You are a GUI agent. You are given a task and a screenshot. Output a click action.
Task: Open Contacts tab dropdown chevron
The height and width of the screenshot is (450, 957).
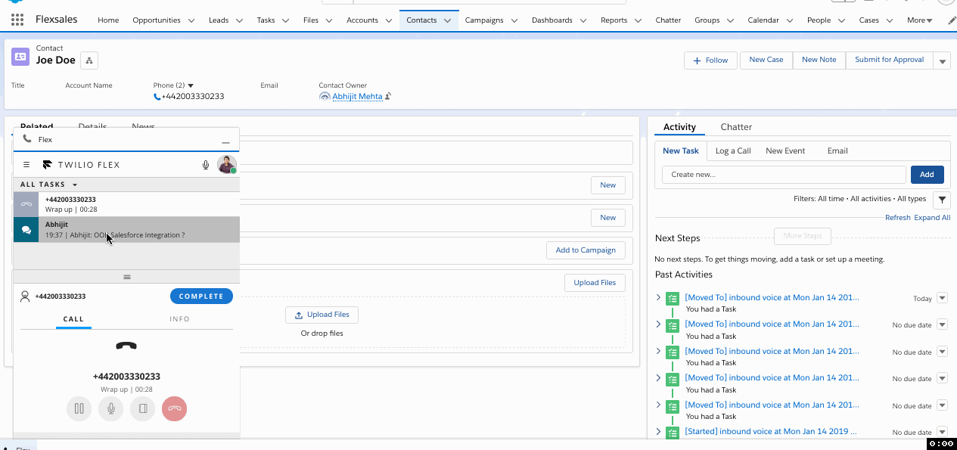pyautogui.click(x=447, y=20)
